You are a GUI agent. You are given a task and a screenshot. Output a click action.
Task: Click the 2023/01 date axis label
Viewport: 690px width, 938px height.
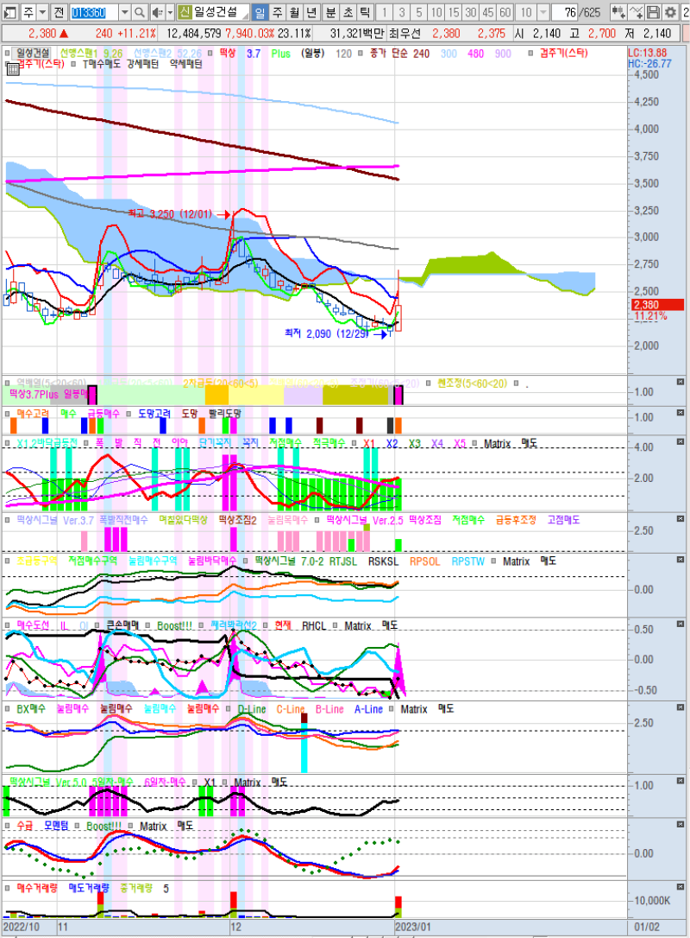pyautogui.click(x=413, y=927)
